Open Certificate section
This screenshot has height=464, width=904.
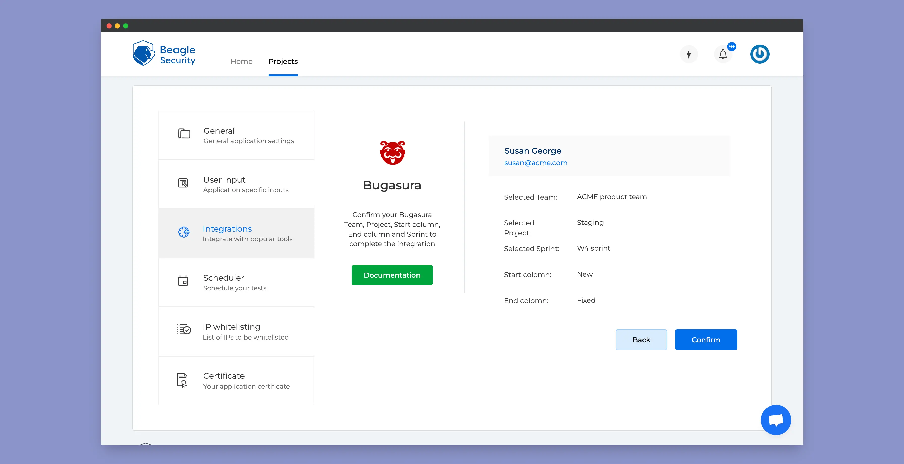coord(236,381)
